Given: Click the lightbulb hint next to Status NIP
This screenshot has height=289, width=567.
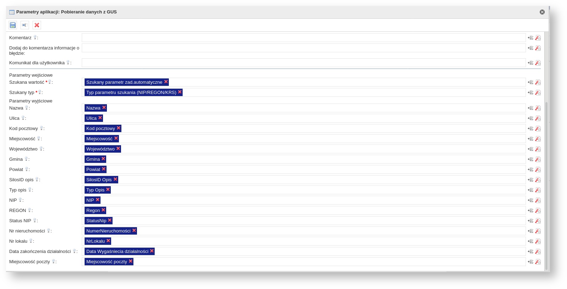Looking at the screenshot, I should pyautogui.click(x=35, y=220).
